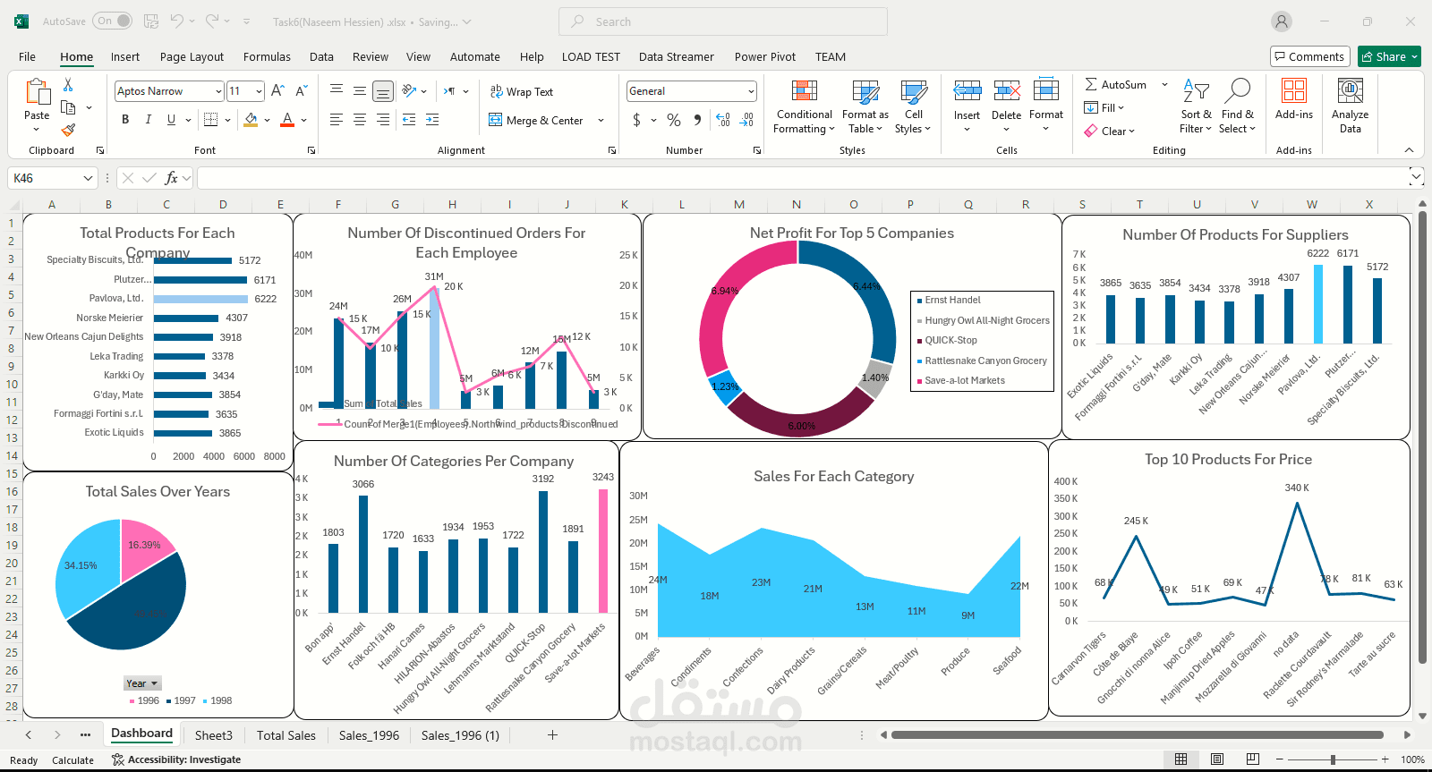
Task: Toggle Wrap Text
Action: 522,91
